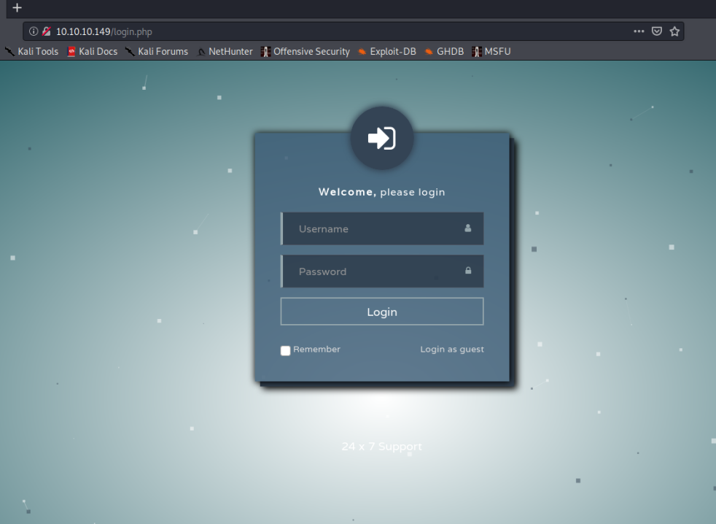
Task: Open the Kali Docs bookmark
Action: coord(93,52)
